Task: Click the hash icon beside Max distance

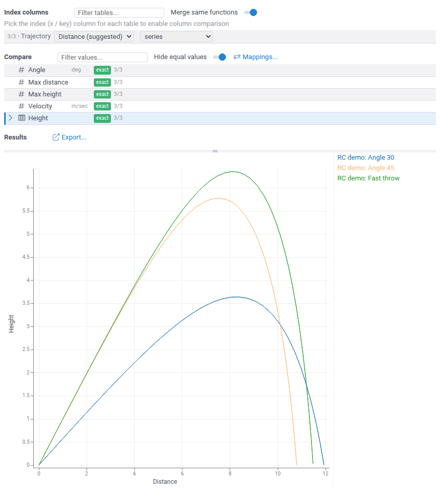Action: [x=21, y=82]
